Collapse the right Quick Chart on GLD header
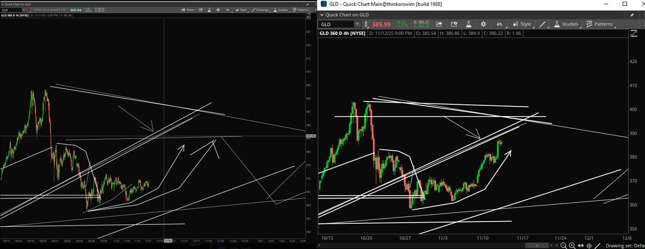Image resolution: width=645 pixels, height=249 pixels. [x=323, y=15]
